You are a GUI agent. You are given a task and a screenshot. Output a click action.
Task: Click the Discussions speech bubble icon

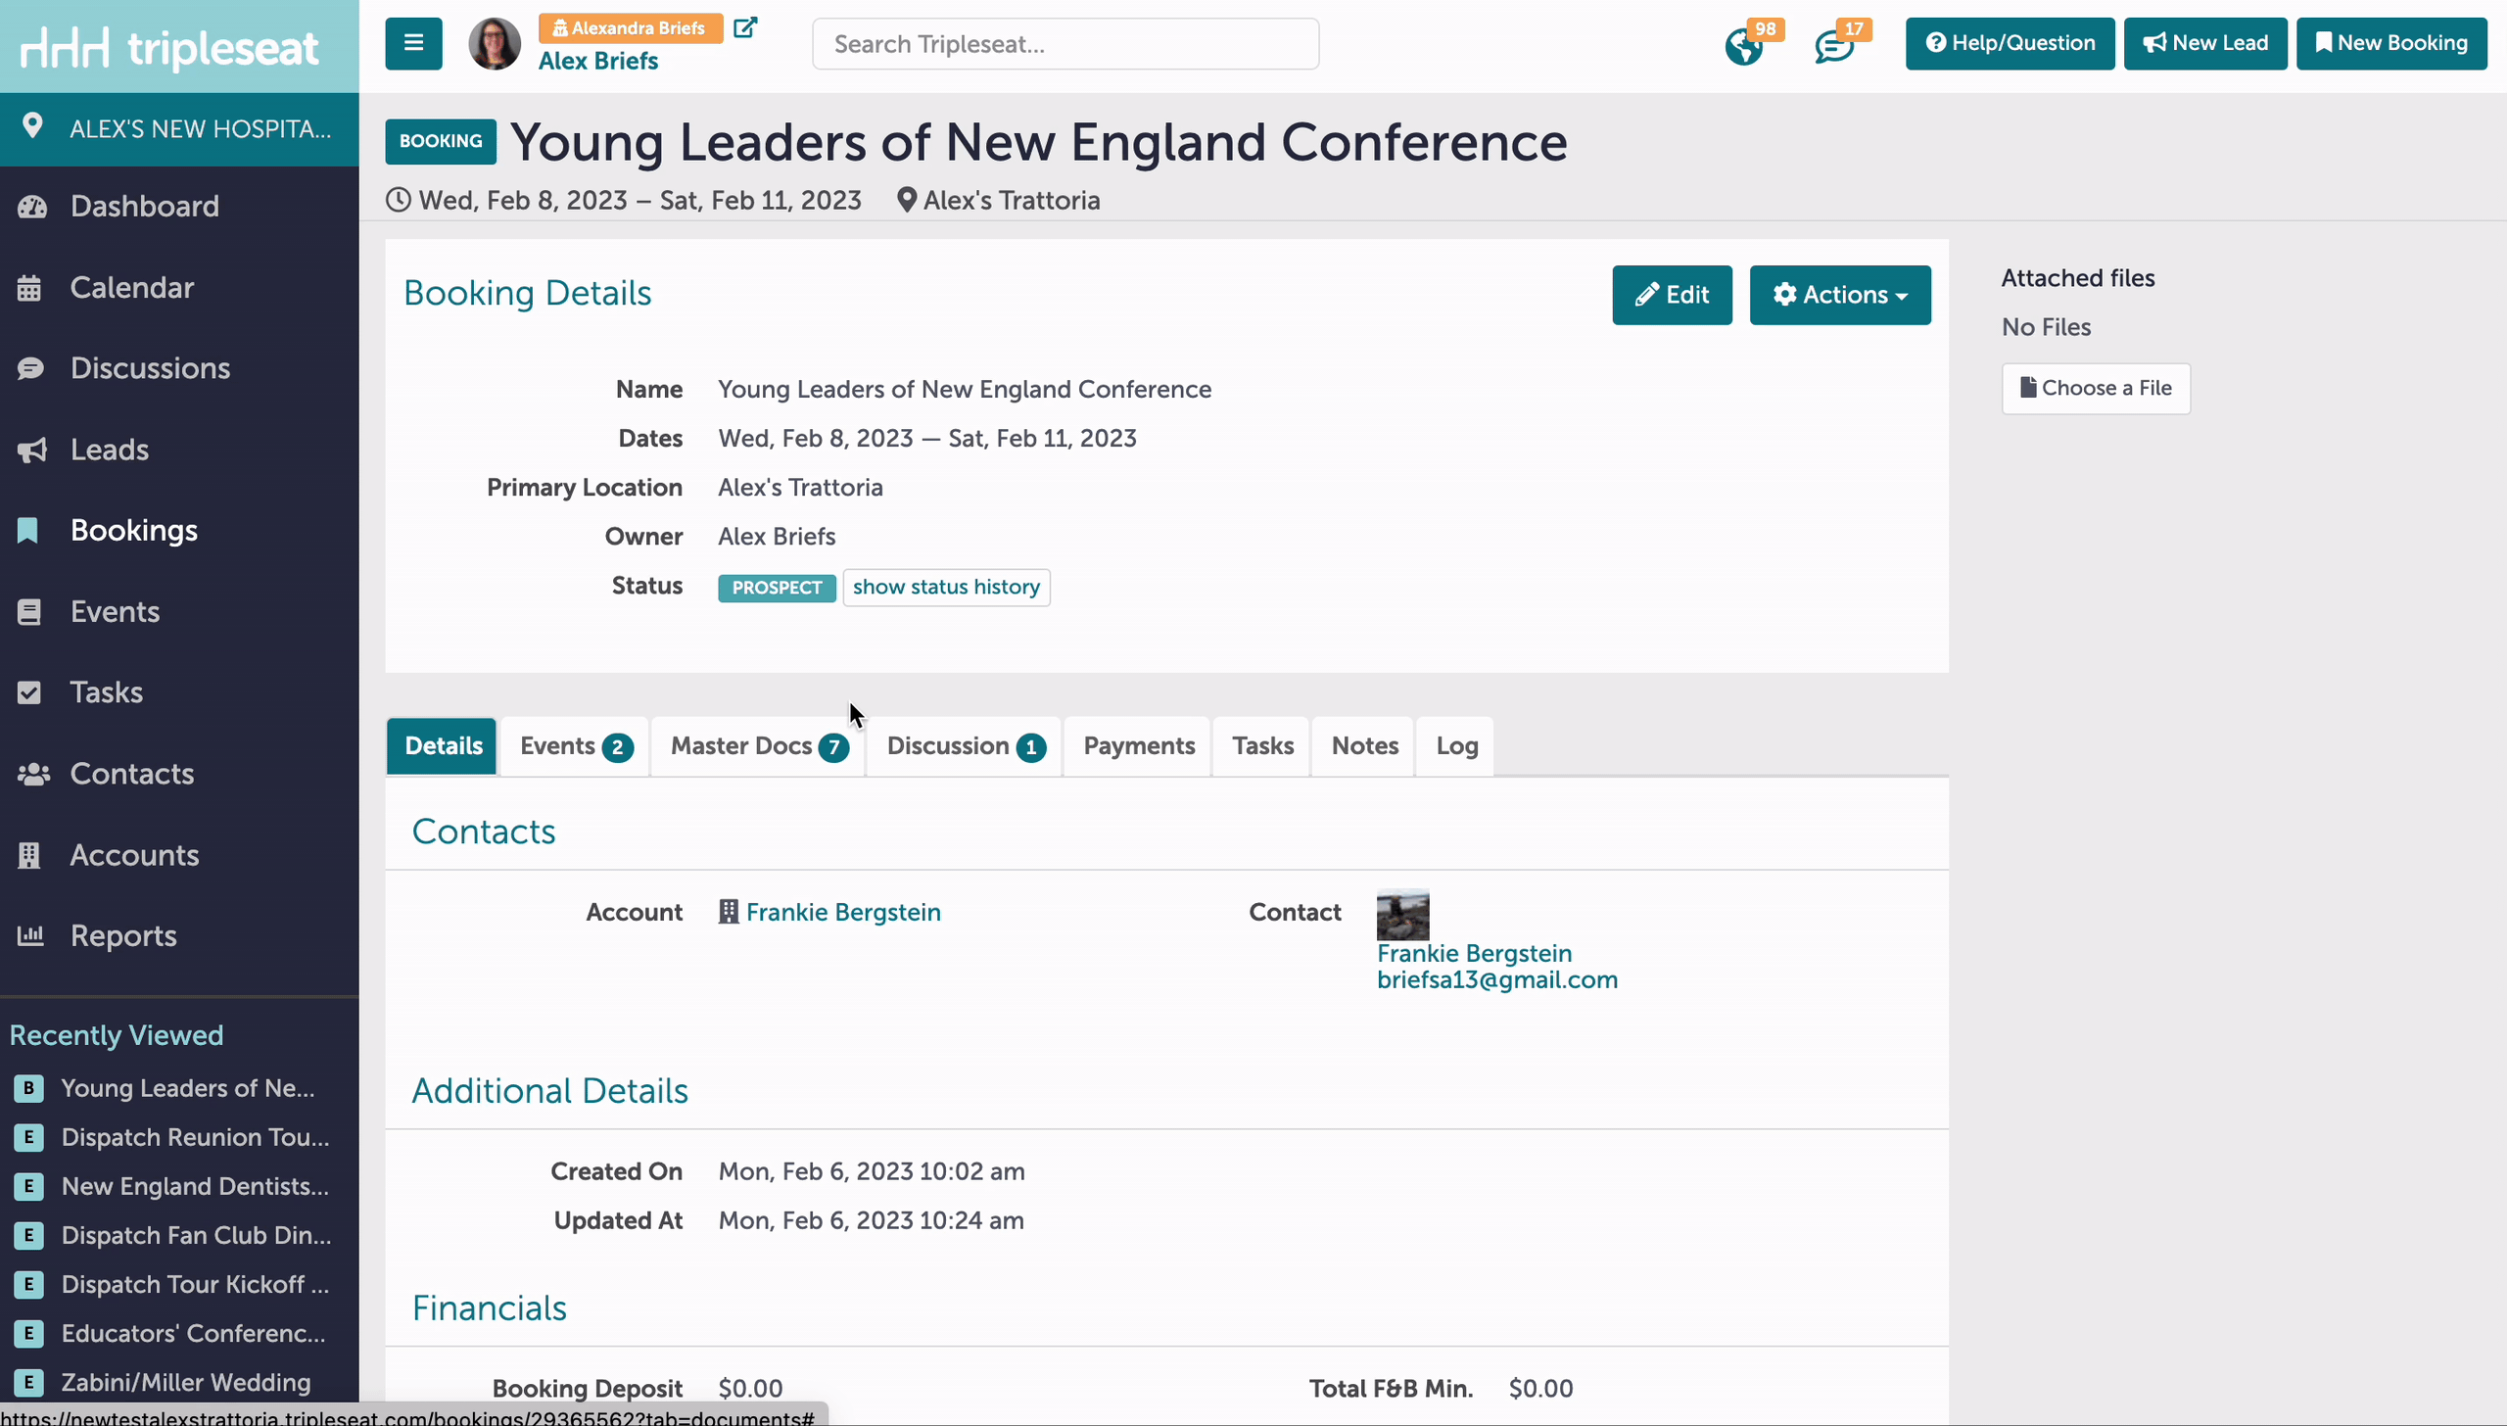[30, 368]
